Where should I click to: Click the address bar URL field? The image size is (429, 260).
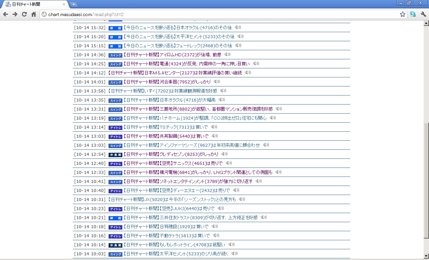[x=221, y=14]
